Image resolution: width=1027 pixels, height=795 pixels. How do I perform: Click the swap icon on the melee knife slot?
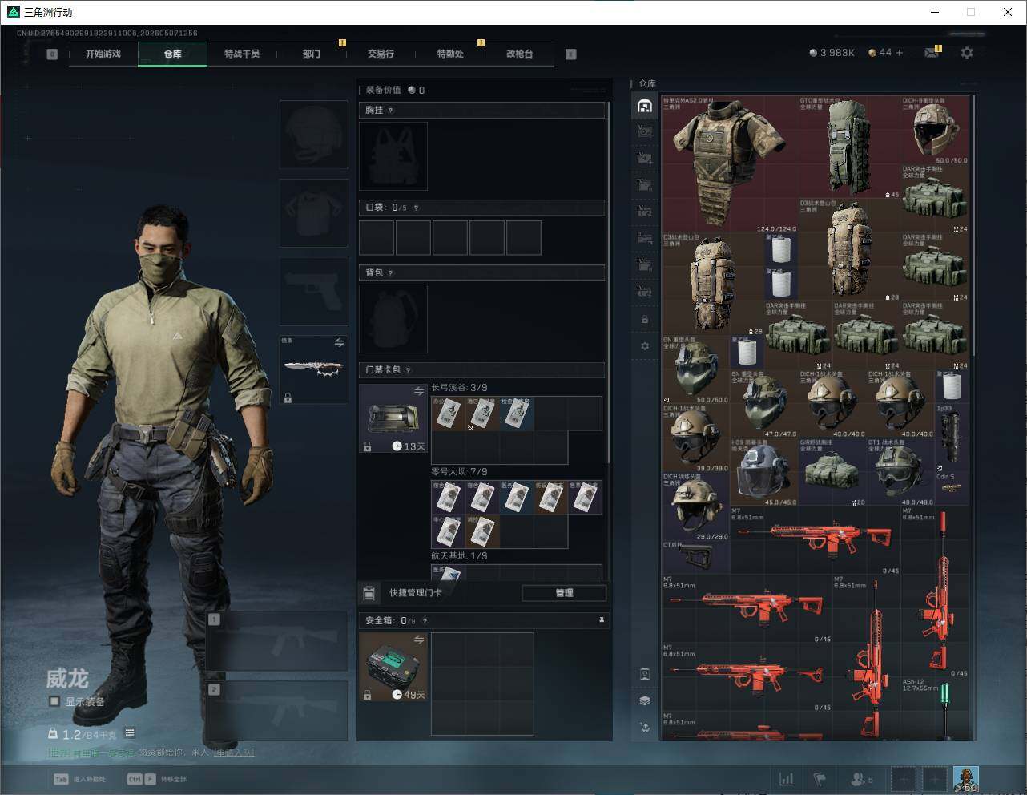[340, 342]
